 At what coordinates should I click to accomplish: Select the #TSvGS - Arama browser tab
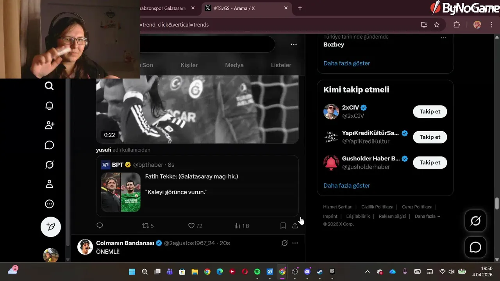pos(246,8)
